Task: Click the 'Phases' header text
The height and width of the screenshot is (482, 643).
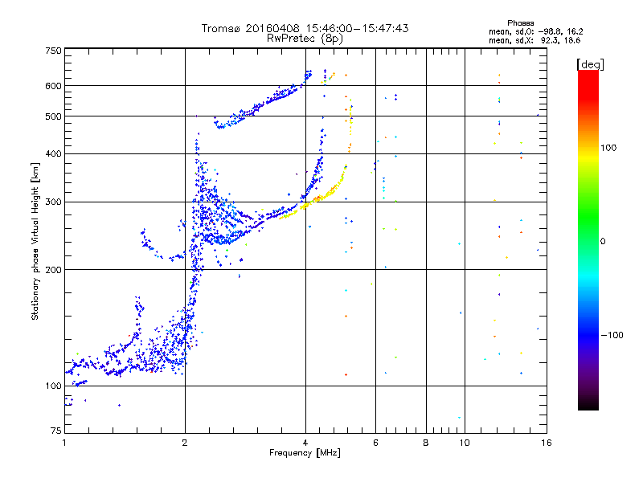Action: click(x=520, y=23)
